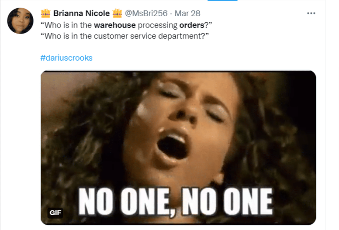Select the blue active tab indicator at top
The image size is (339, 230).
pos(222,0)
